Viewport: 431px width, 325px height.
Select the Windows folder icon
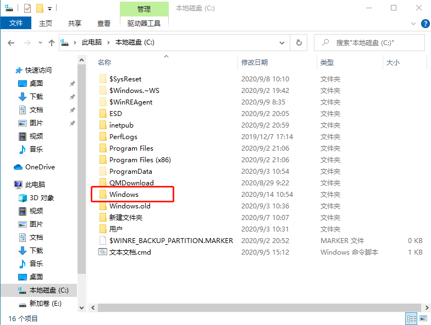point(103,195)
